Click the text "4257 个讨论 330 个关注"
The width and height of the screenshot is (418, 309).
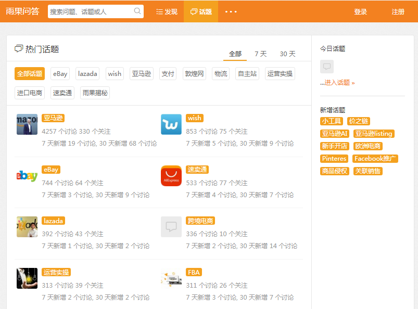76,131
